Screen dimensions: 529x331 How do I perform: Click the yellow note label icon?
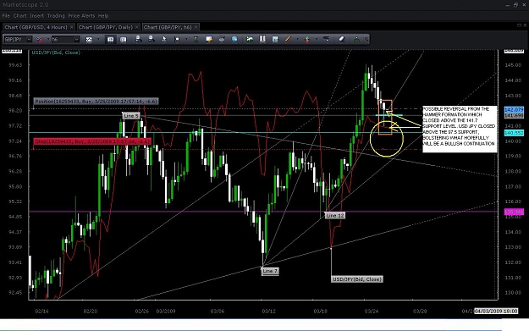[x=209, y=39]
